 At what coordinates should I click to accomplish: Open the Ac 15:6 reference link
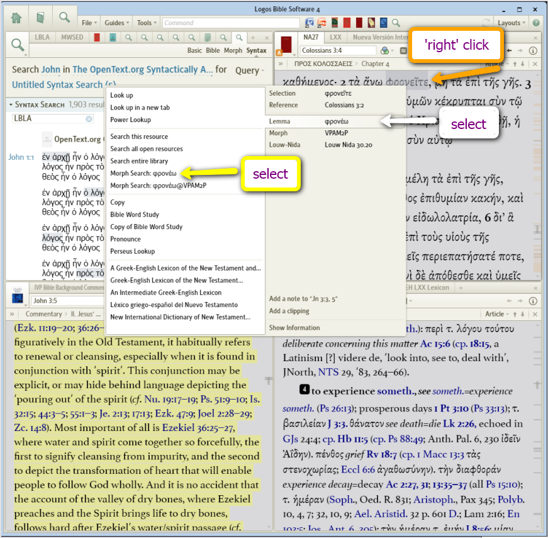coord(435,344)
